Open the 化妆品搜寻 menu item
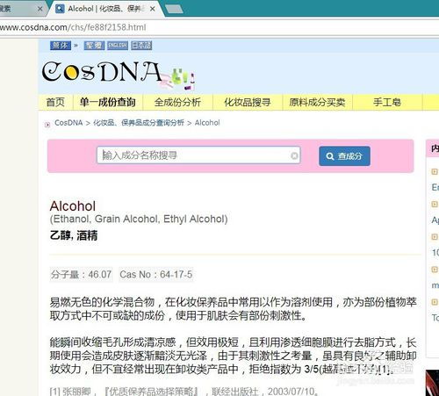439x396 pixels. click(248, 103)
